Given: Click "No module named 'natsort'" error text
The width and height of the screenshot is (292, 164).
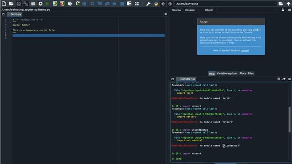Looking at the screenshot, I should [216, 122].
